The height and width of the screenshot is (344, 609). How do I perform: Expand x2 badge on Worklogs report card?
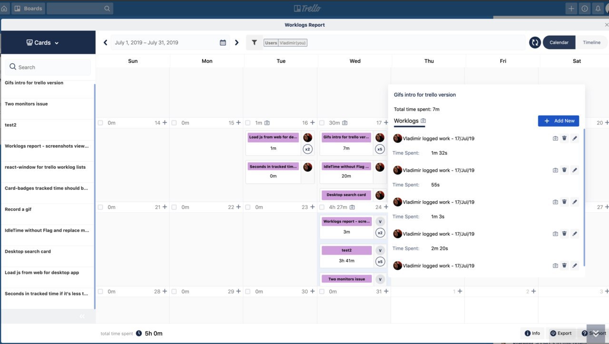(x=380, y=233)
